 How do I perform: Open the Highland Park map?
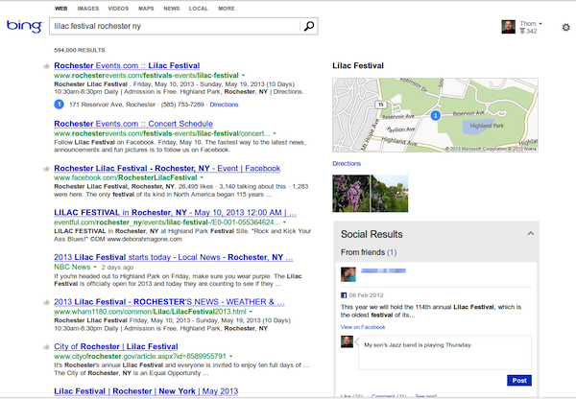click(x=435, y=115)
